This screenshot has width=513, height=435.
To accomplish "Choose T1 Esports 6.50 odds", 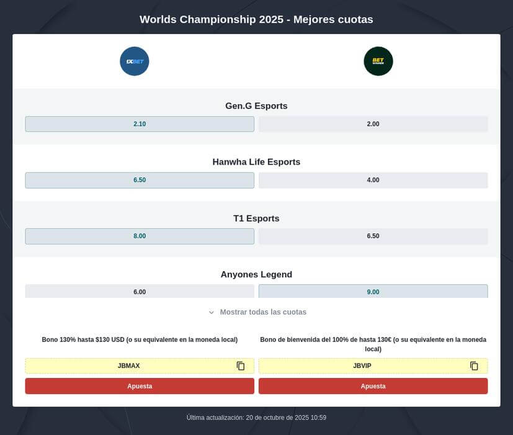I will click(x=373, y=236).
